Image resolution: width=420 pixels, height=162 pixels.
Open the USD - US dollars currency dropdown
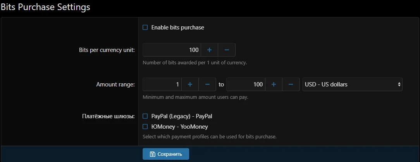tap(352, 84)
